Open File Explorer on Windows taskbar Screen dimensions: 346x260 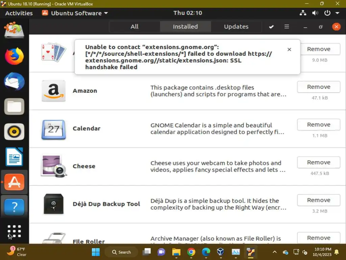[176, 252]
